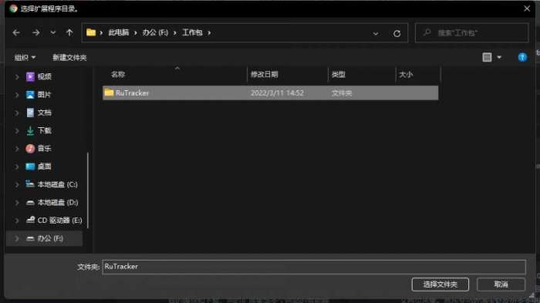Click the 文件夹 name input field
This screenshot has height=303, width=540.
click(314, 267)
